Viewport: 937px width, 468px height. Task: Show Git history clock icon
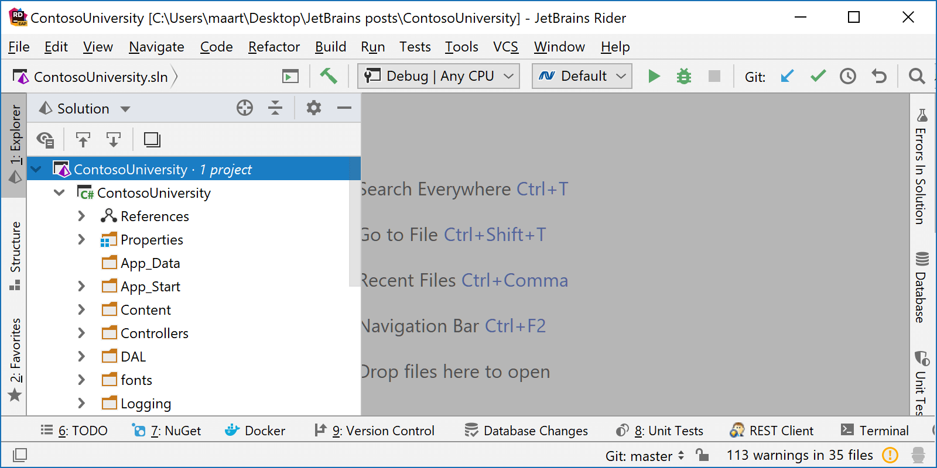pos(848,76)
